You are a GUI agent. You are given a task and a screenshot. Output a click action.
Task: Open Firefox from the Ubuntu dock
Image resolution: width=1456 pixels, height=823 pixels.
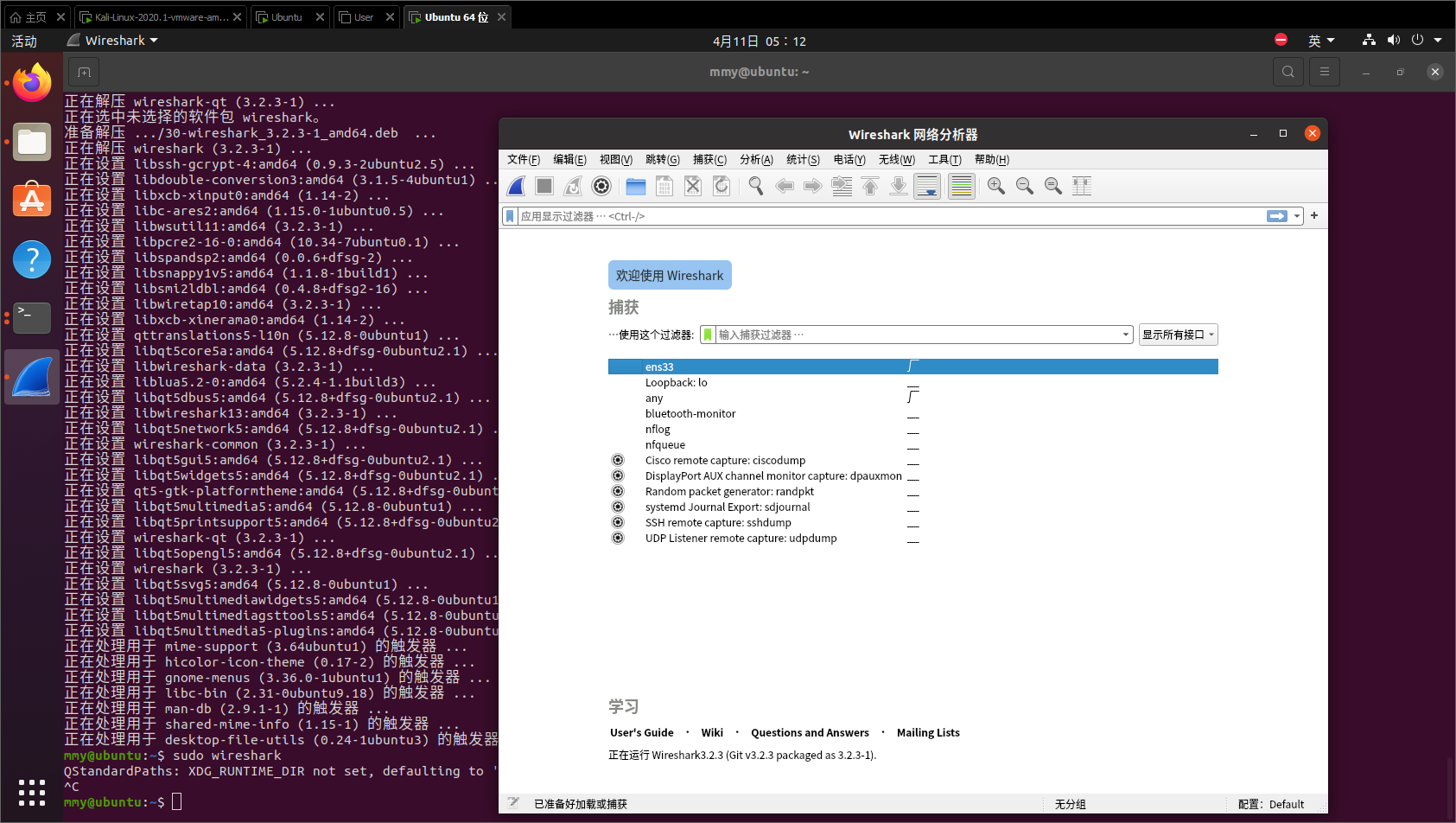[x=32, y=83]
